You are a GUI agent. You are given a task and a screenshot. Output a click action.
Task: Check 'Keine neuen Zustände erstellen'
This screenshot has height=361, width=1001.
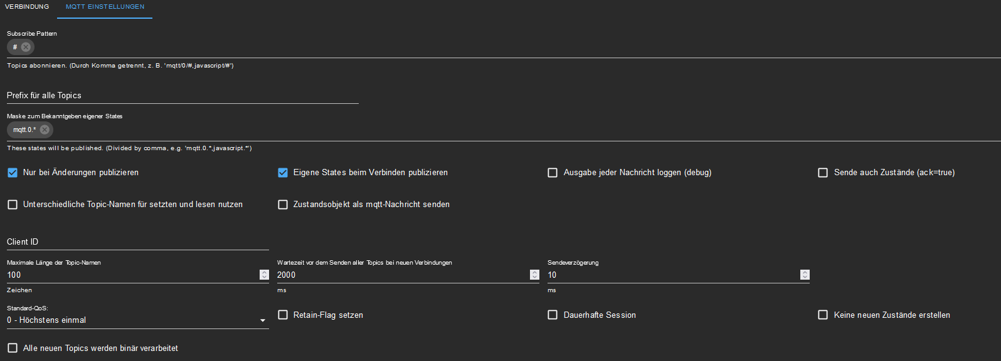click(823, 315)
